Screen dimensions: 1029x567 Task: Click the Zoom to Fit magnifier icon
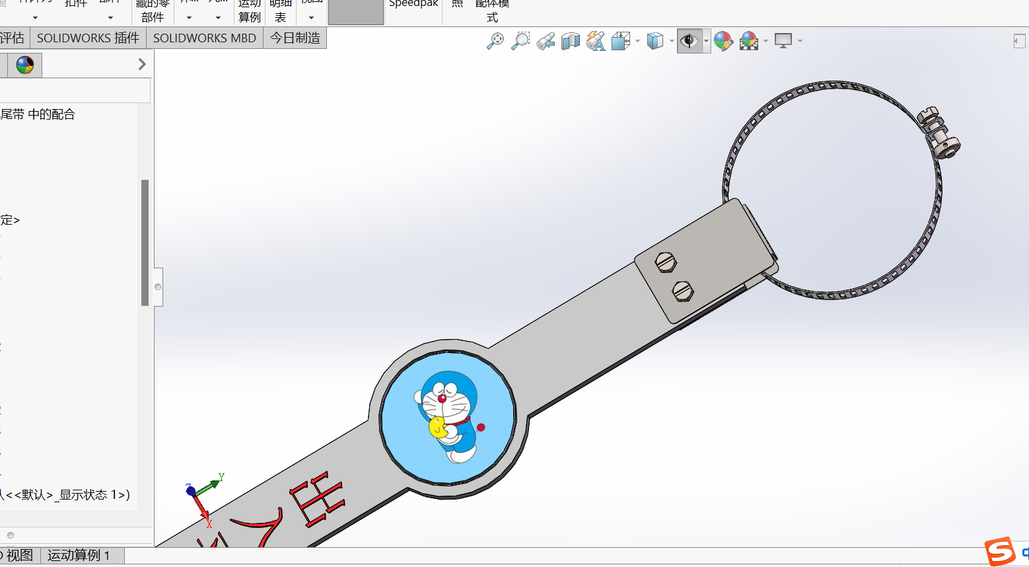point(495,41)
